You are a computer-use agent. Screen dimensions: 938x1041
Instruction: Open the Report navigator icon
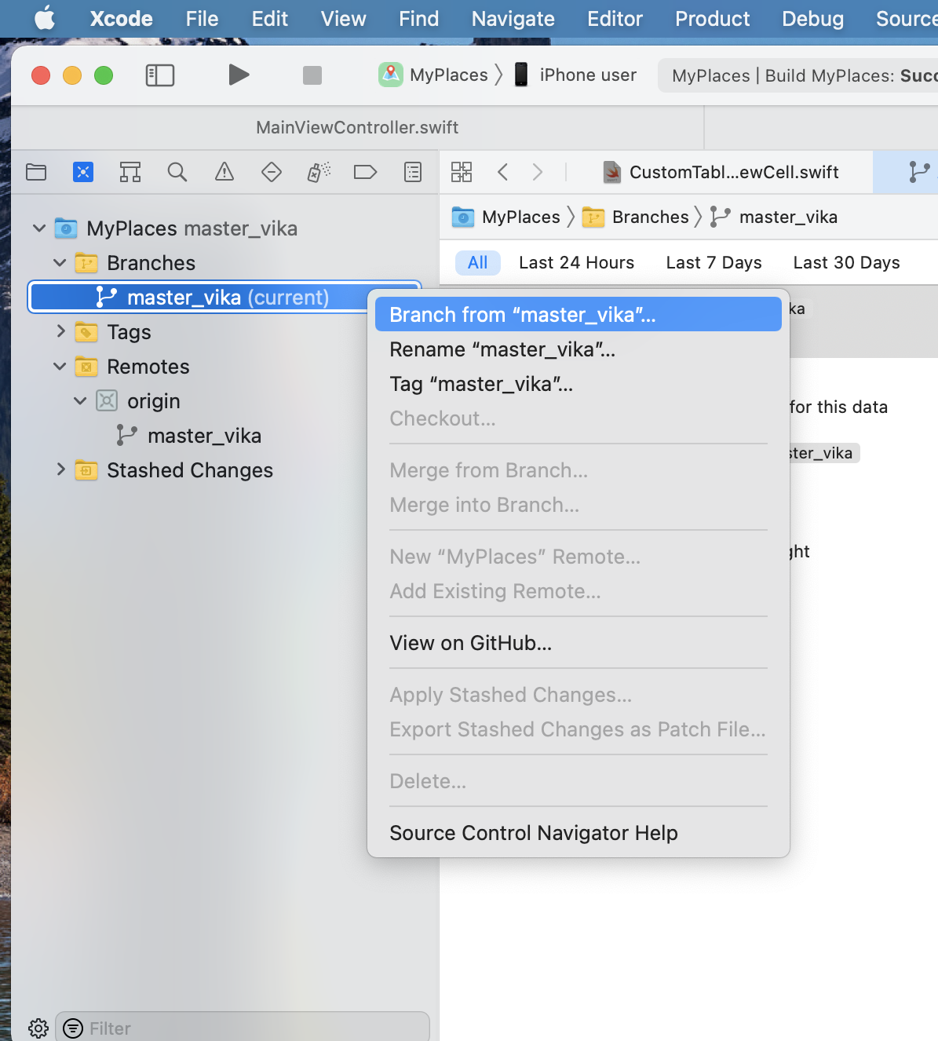point(413,172)
